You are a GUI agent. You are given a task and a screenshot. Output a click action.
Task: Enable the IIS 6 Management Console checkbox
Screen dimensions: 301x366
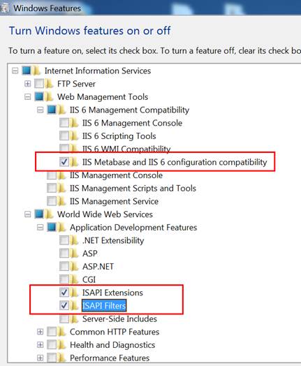[x=64, y=123]
